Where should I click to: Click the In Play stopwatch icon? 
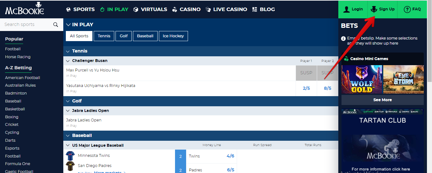click(102, 9)
